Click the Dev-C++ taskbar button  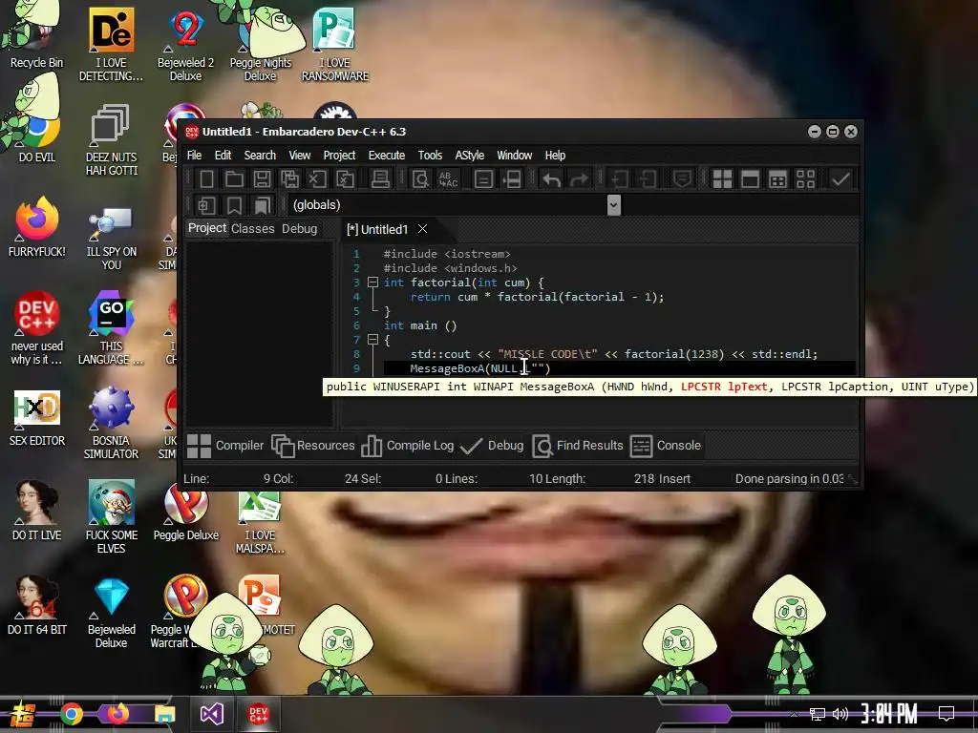pyautogui.click(x=258, y=714)
